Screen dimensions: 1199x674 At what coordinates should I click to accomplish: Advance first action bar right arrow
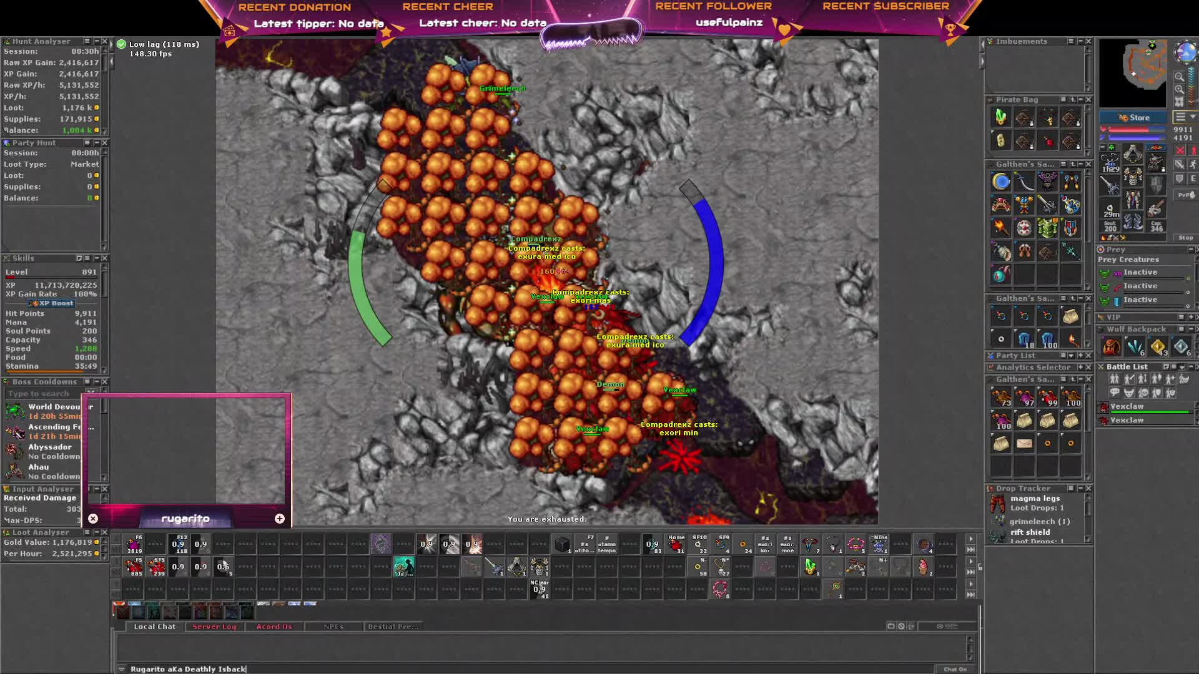point(970,539)
